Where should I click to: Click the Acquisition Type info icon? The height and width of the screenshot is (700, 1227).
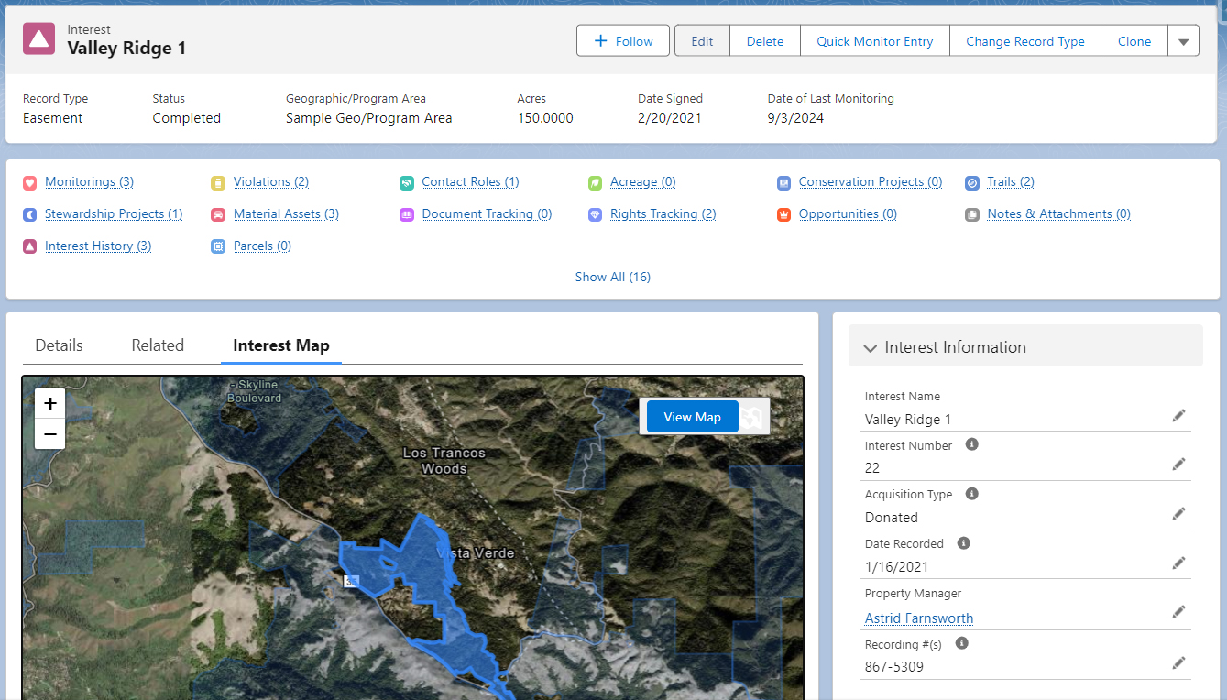(972, 494)
